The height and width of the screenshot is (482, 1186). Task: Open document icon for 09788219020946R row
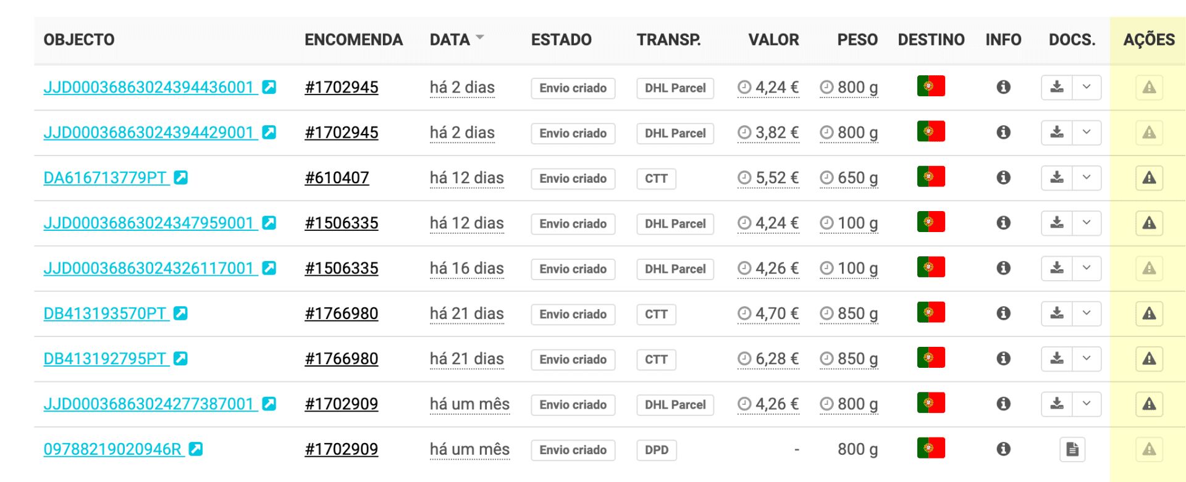pos(1072,449)
